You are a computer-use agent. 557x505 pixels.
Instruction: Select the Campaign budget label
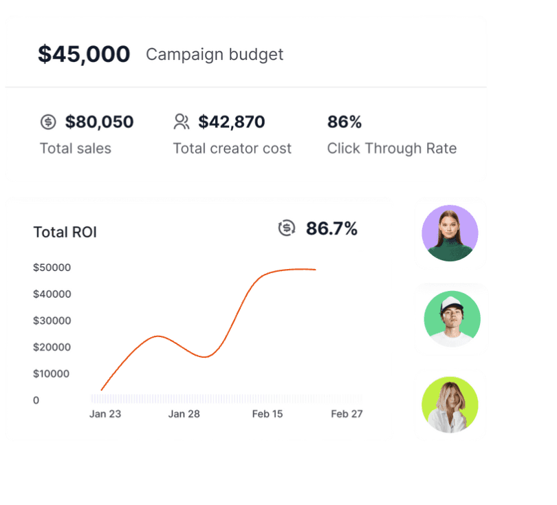[215, 55]
